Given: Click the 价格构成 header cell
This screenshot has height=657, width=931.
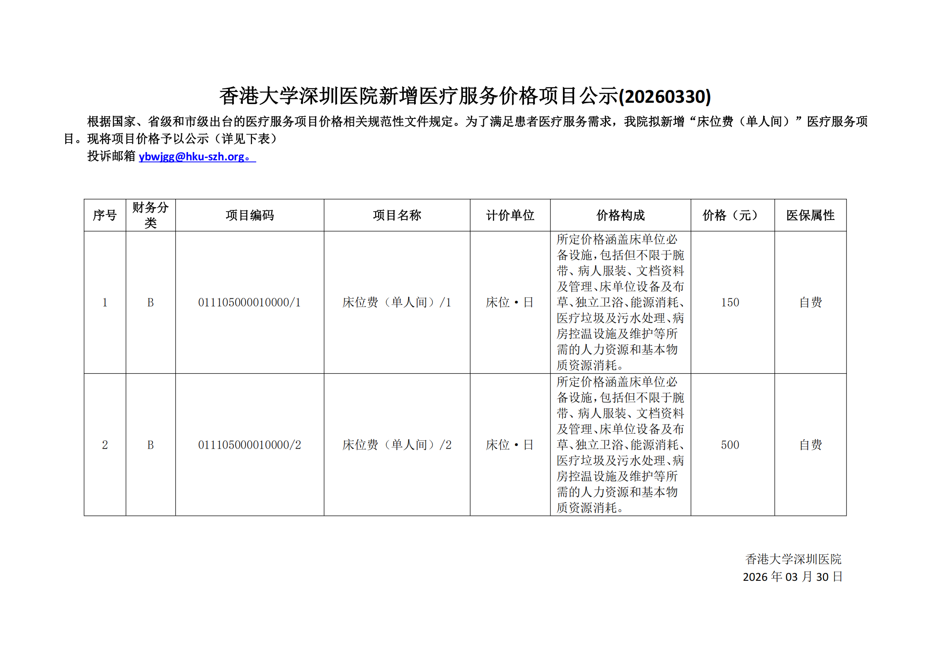Looking at the screenshot, I should [620, 215].
